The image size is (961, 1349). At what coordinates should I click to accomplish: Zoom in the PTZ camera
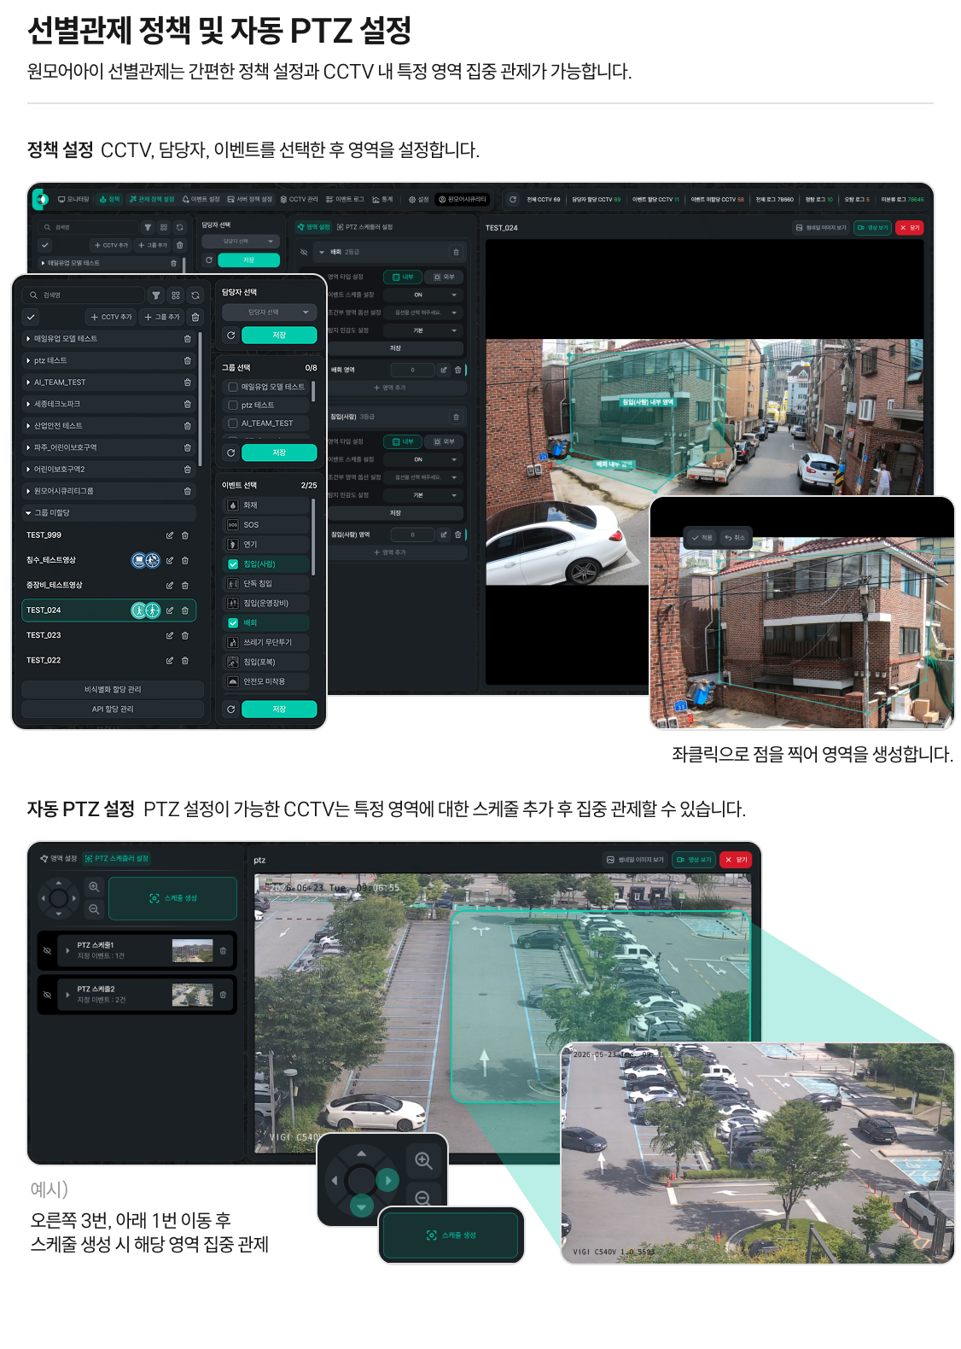[94, 887]
